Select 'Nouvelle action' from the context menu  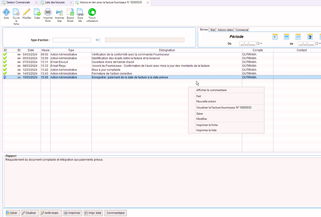[x=206, y=101]
